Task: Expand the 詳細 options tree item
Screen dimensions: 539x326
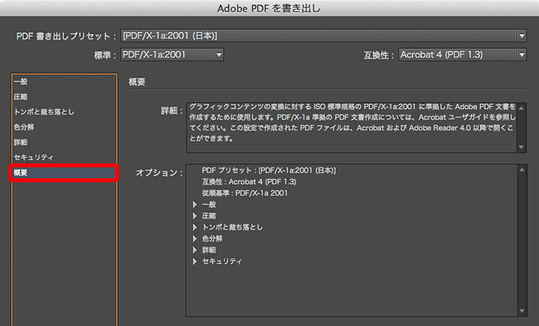Action: pyautogui.click(x=195, y=250)
